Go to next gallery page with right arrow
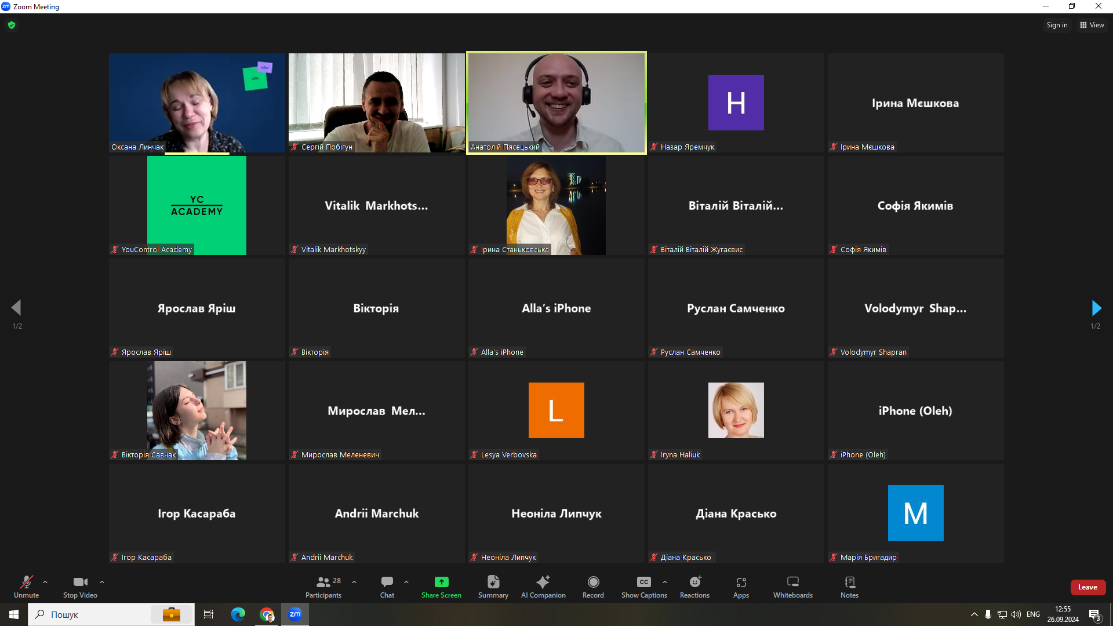 pyautogui.click(x=1096, y=308)
